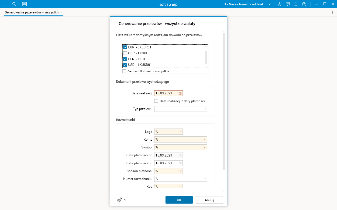This screenshot has height=210, width=337.
Task: Click the dialog vertical scrollbar
Action: 224,102
